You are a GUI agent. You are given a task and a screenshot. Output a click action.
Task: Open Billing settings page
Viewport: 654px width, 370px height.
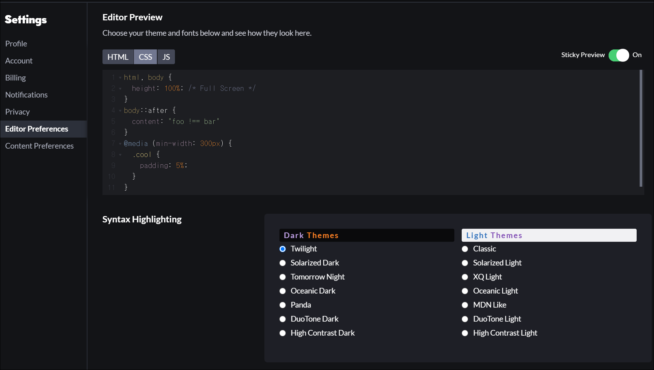[15, 78]
